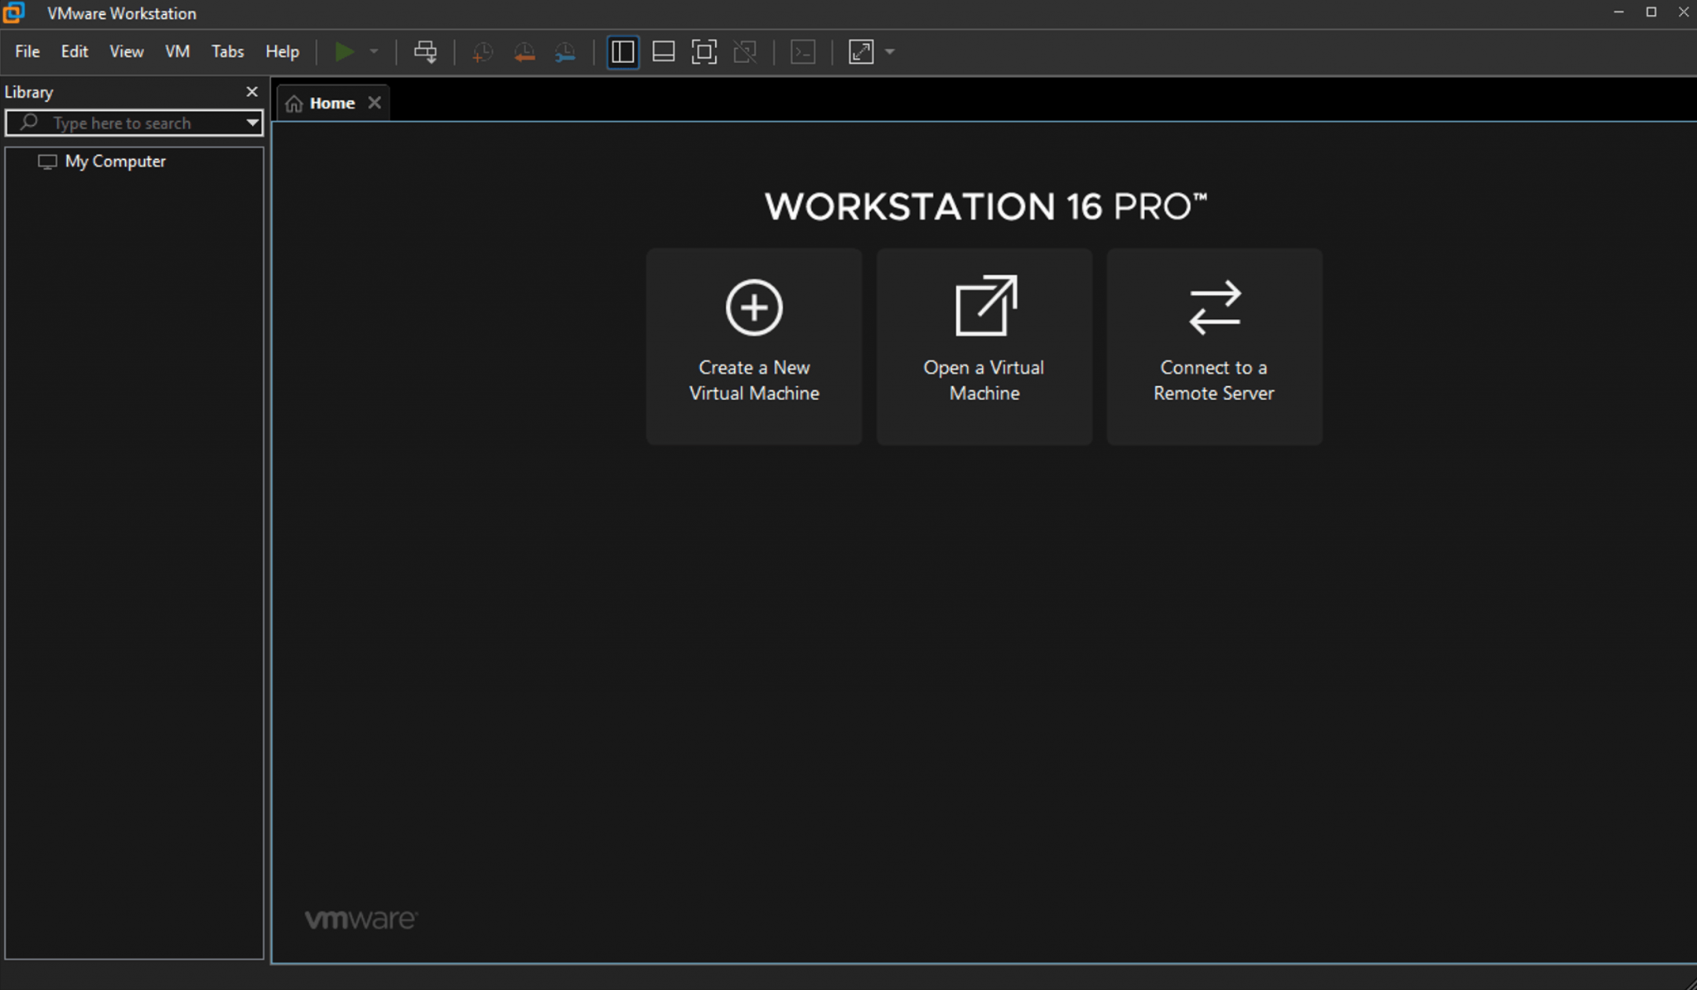This screenshot has width=1697, height=990.
Task: Open the stretch mode dropdown arrow
Action: pyautogui.click(x=889, y=51)
